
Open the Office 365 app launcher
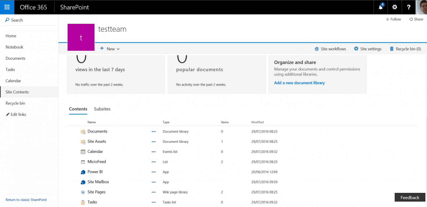(7, 7)
